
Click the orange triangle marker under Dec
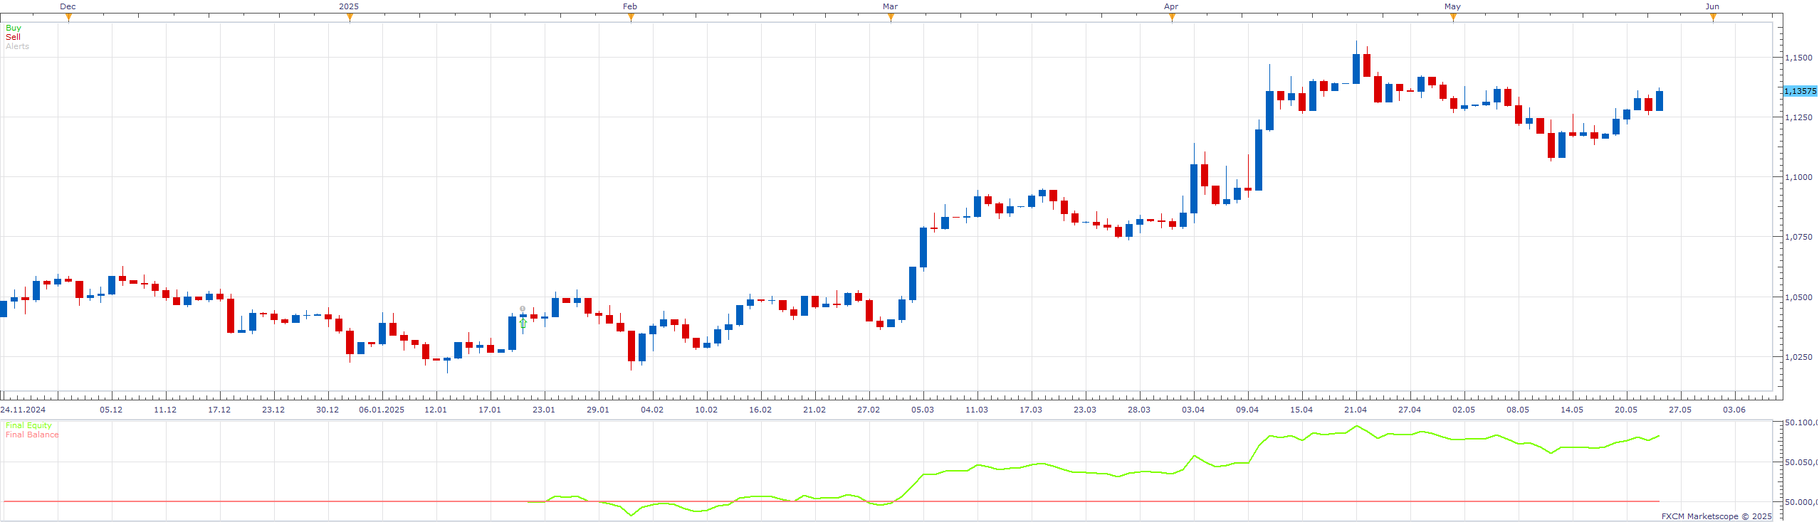(x=68, y=17)
